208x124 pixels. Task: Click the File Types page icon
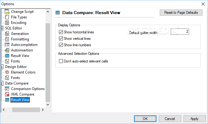pyautogui.click(x=7, y=17)
